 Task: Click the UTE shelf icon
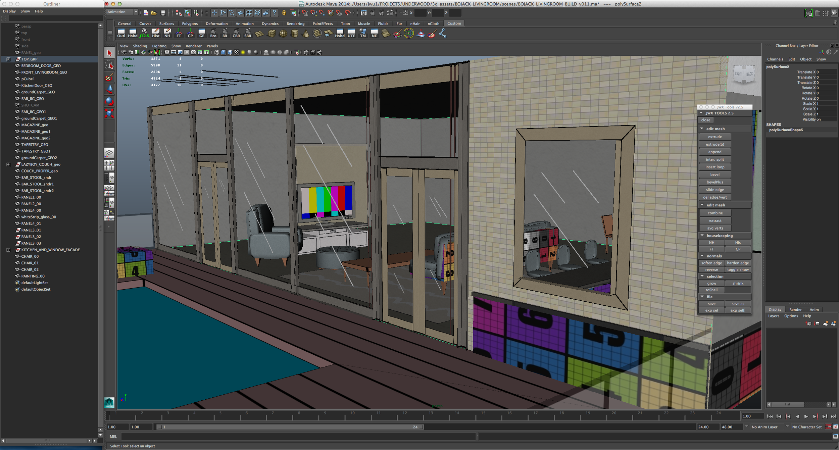(351, 33)
